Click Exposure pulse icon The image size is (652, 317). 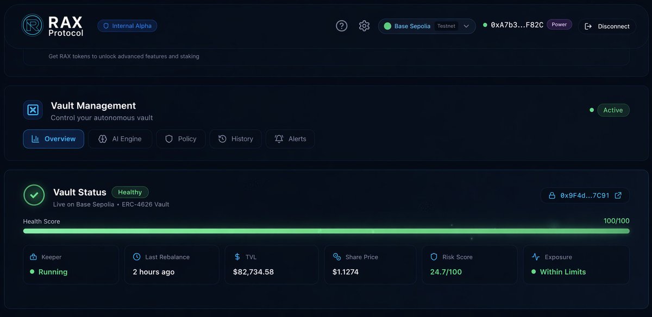(535, 257)
